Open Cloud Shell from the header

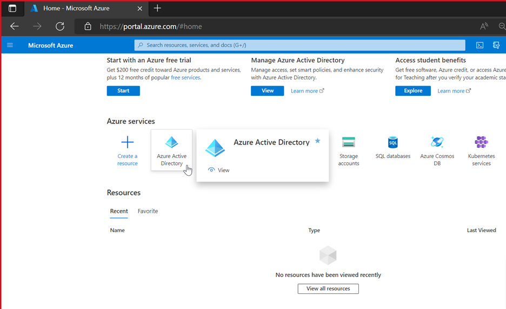pos(480,45)
